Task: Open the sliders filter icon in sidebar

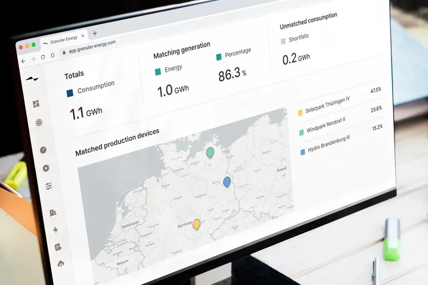Action: click(x=49, y=186)
